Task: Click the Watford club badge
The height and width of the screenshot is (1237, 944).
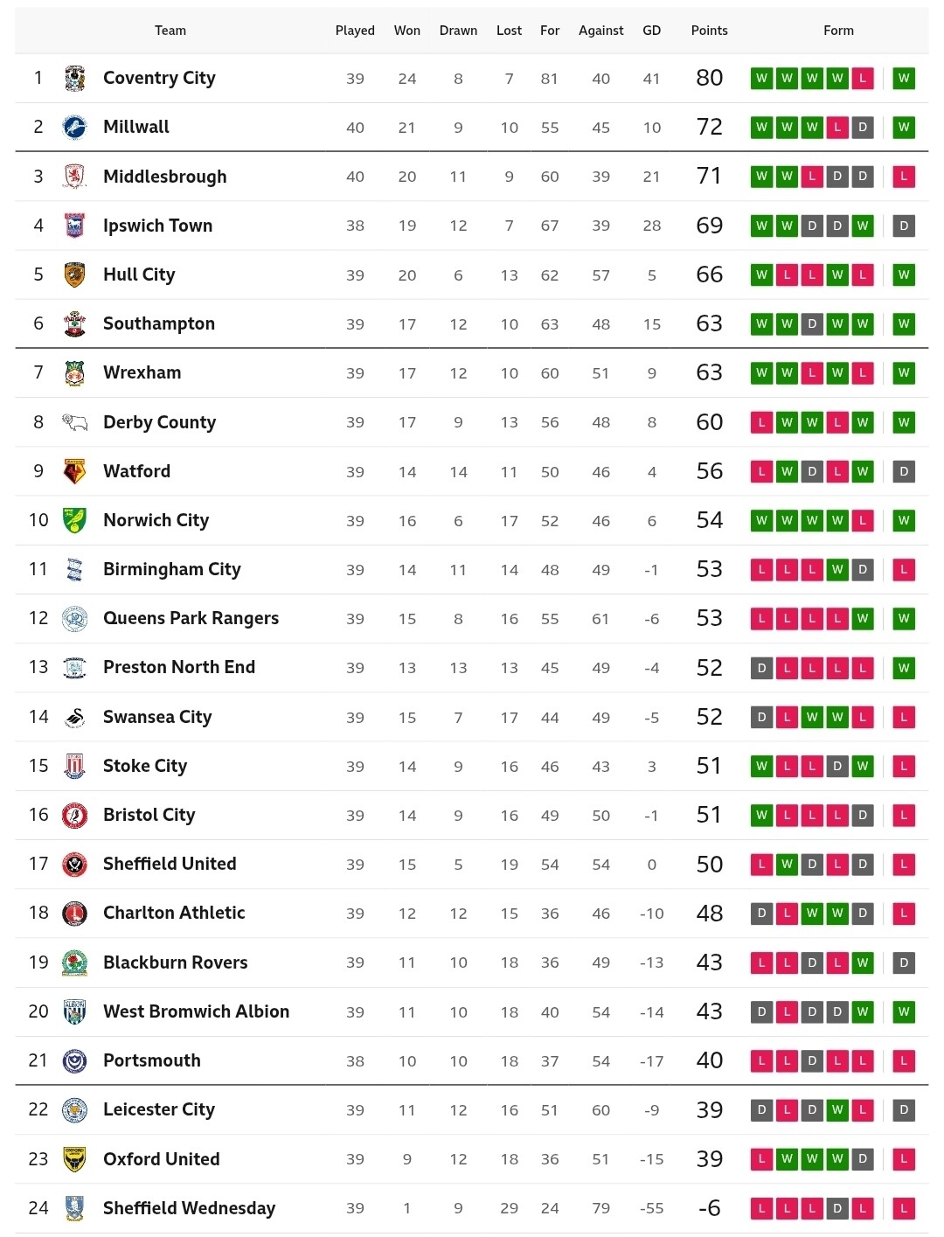Action: 75,471
